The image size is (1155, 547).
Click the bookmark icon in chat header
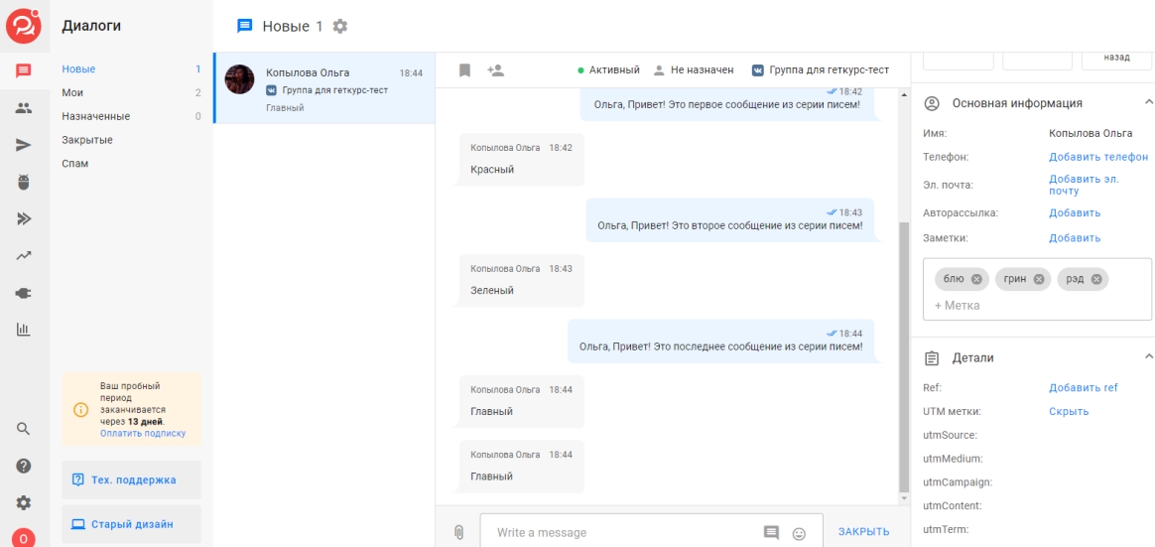tap(464, 70)
